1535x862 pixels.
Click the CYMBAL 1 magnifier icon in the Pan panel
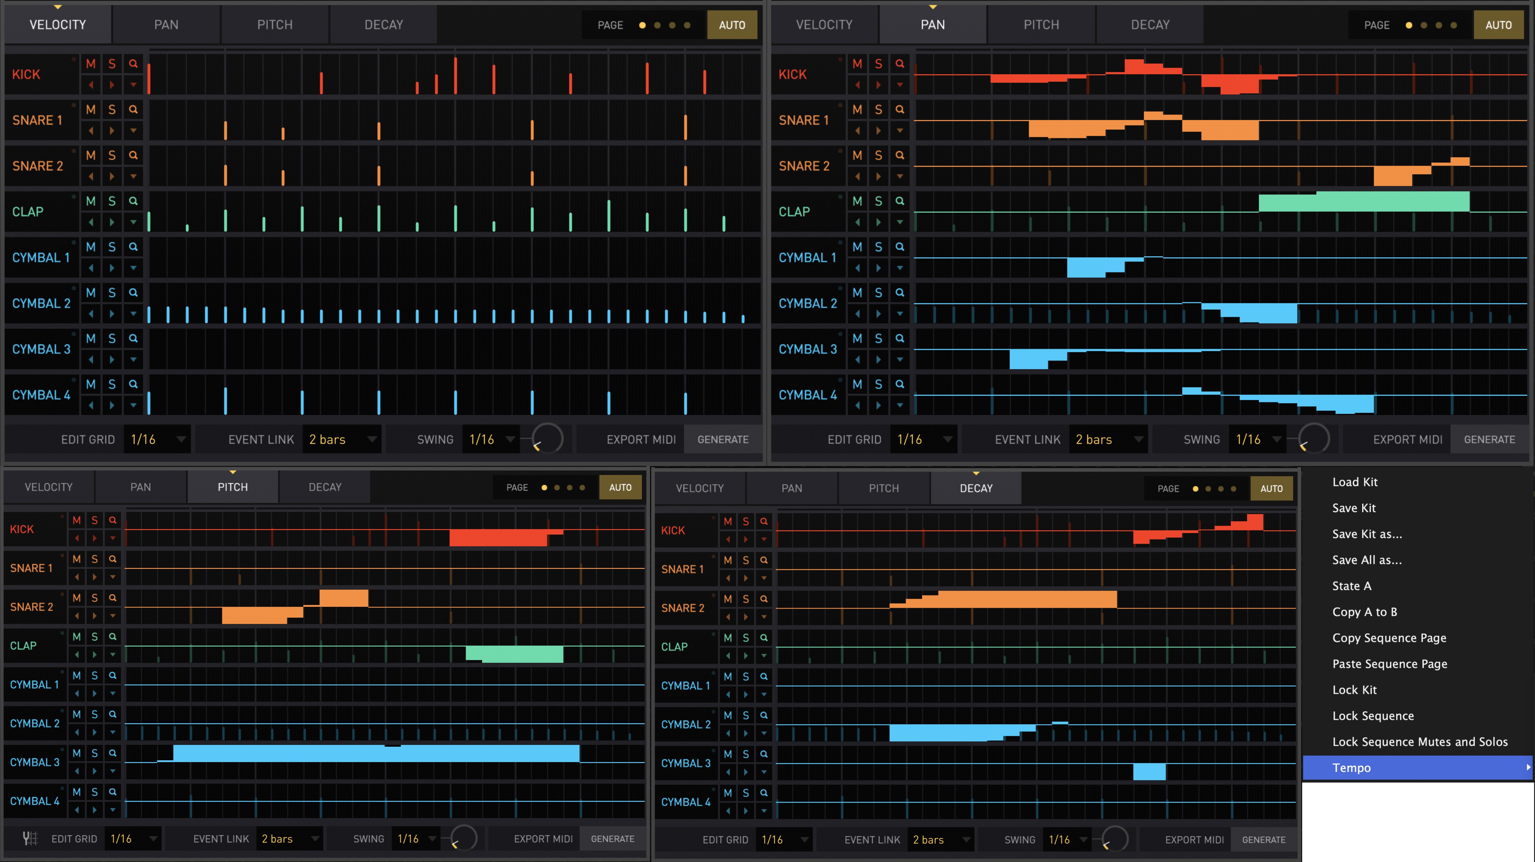click(899, 247)
